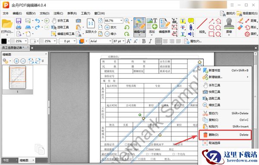The width and height of the screenshot is (259, 165).
Task: Click the 缩小 zoom out button
Action: (x=111, y=34)
